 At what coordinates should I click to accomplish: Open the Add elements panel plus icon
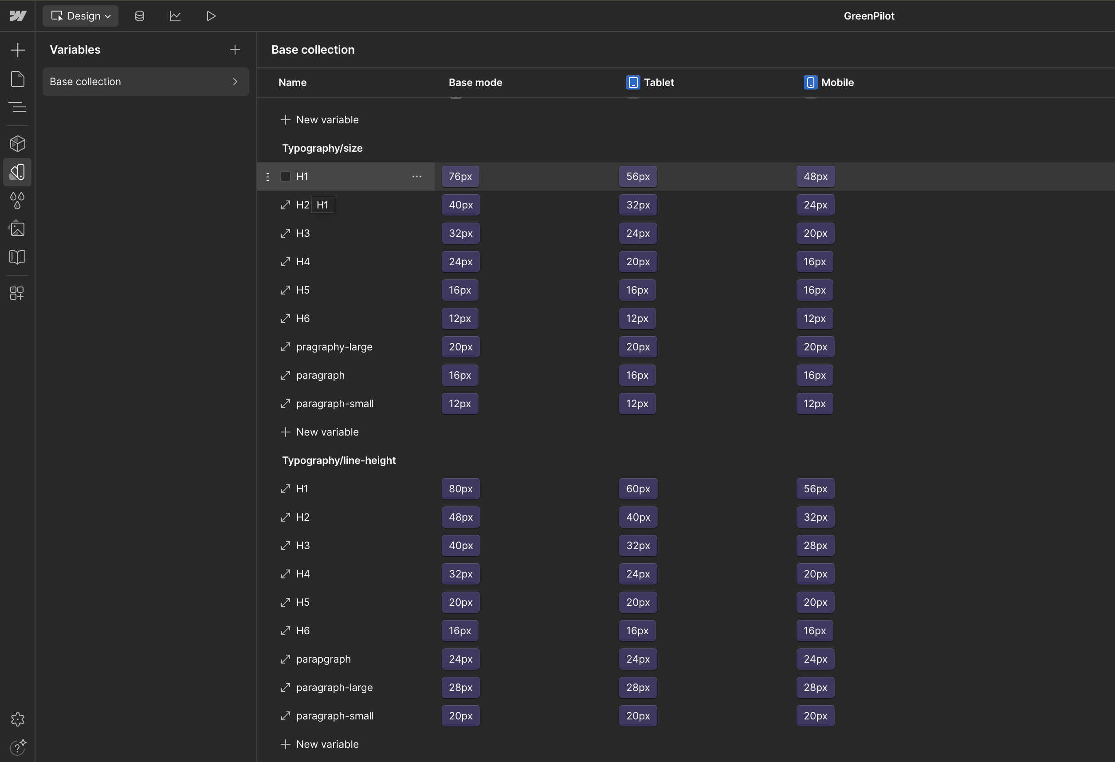[18, 50]
